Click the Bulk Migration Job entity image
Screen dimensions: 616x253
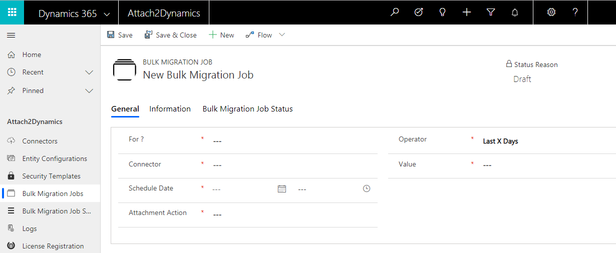(x=125, y=69)
